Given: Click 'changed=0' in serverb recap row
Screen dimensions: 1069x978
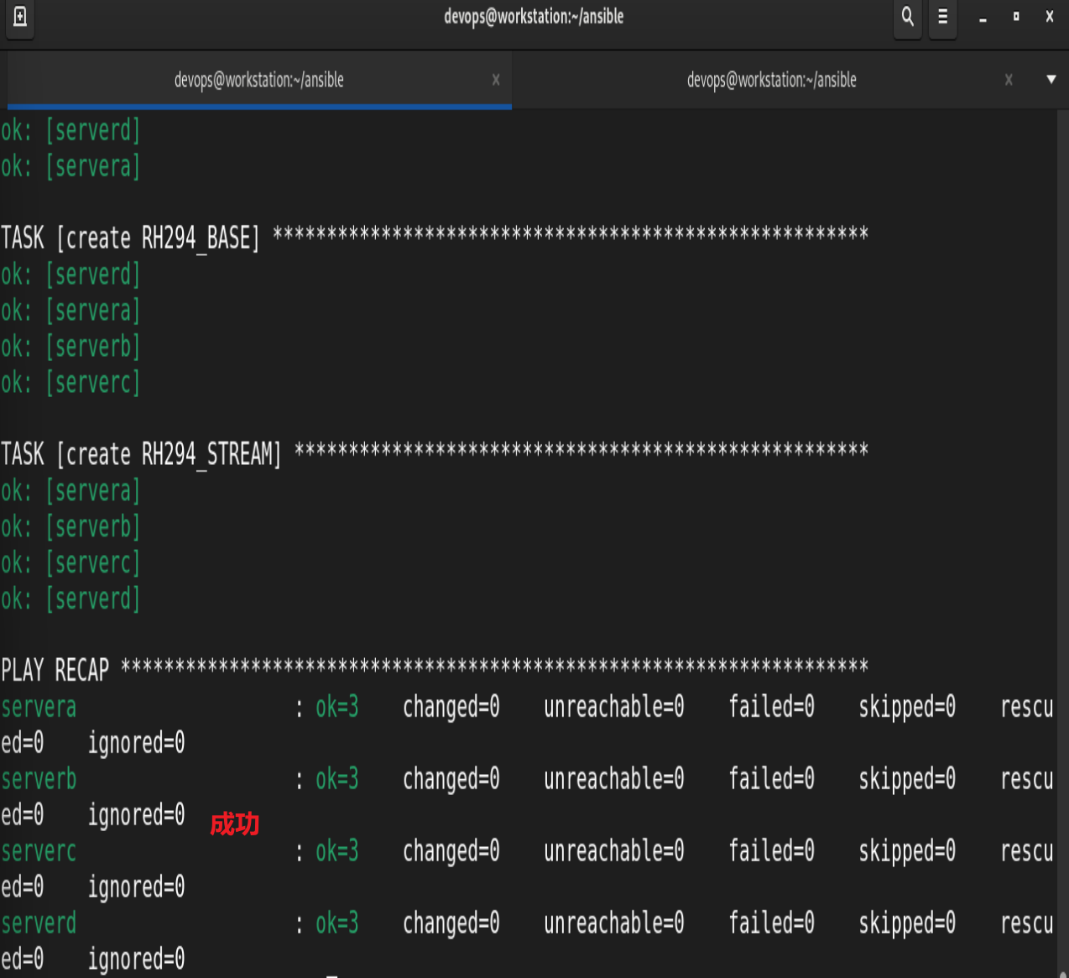Looking at the screenshot, I should (451, 779).
